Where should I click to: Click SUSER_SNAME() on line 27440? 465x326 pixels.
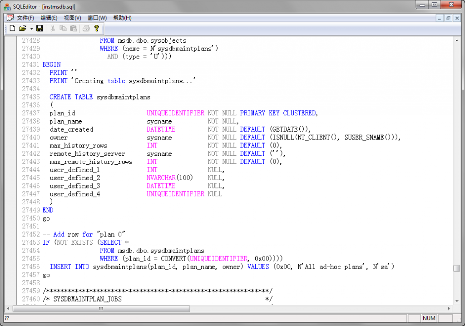pos(368,137)
